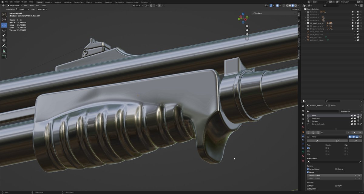
Task: Select the Annotate tool
Action: (x=4, y=46)
